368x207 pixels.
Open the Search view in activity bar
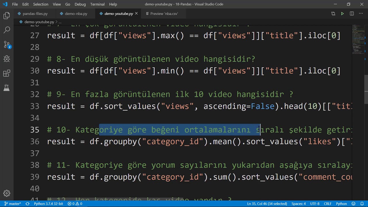click(x=7, y=30)
